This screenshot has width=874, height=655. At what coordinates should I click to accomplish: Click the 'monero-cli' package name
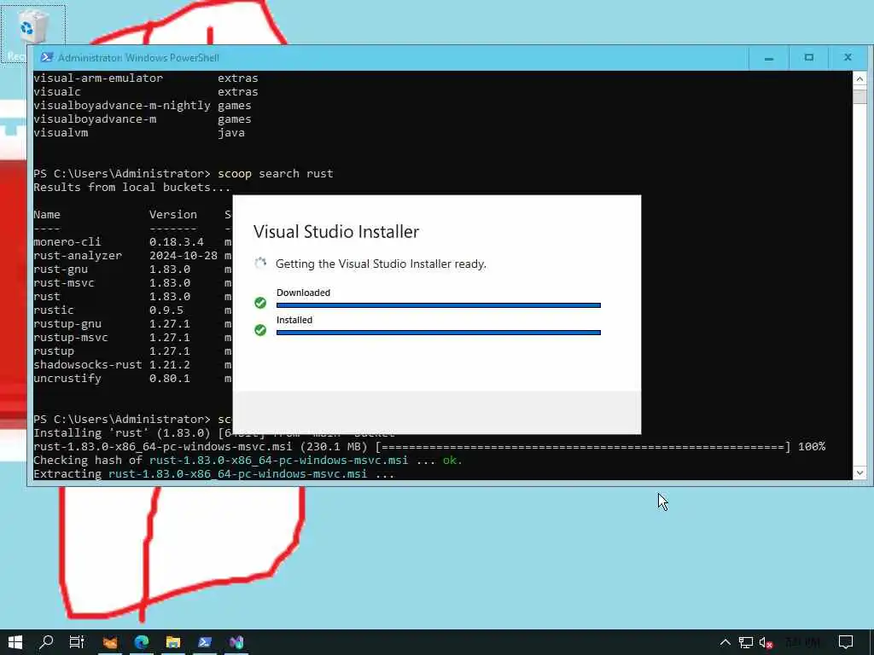[67, 241]
